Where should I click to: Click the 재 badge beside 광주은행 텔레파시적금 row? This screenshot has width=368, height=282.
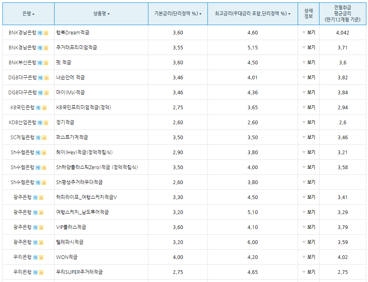(x=35, y=242)
